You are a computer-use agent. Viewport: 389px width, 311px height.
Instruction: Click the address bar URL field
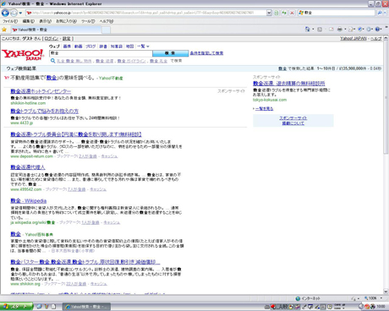point(145,13)
